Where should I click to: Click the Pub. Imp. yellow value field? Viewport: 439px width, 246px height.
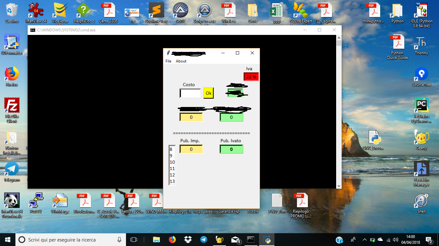[191, 149]
